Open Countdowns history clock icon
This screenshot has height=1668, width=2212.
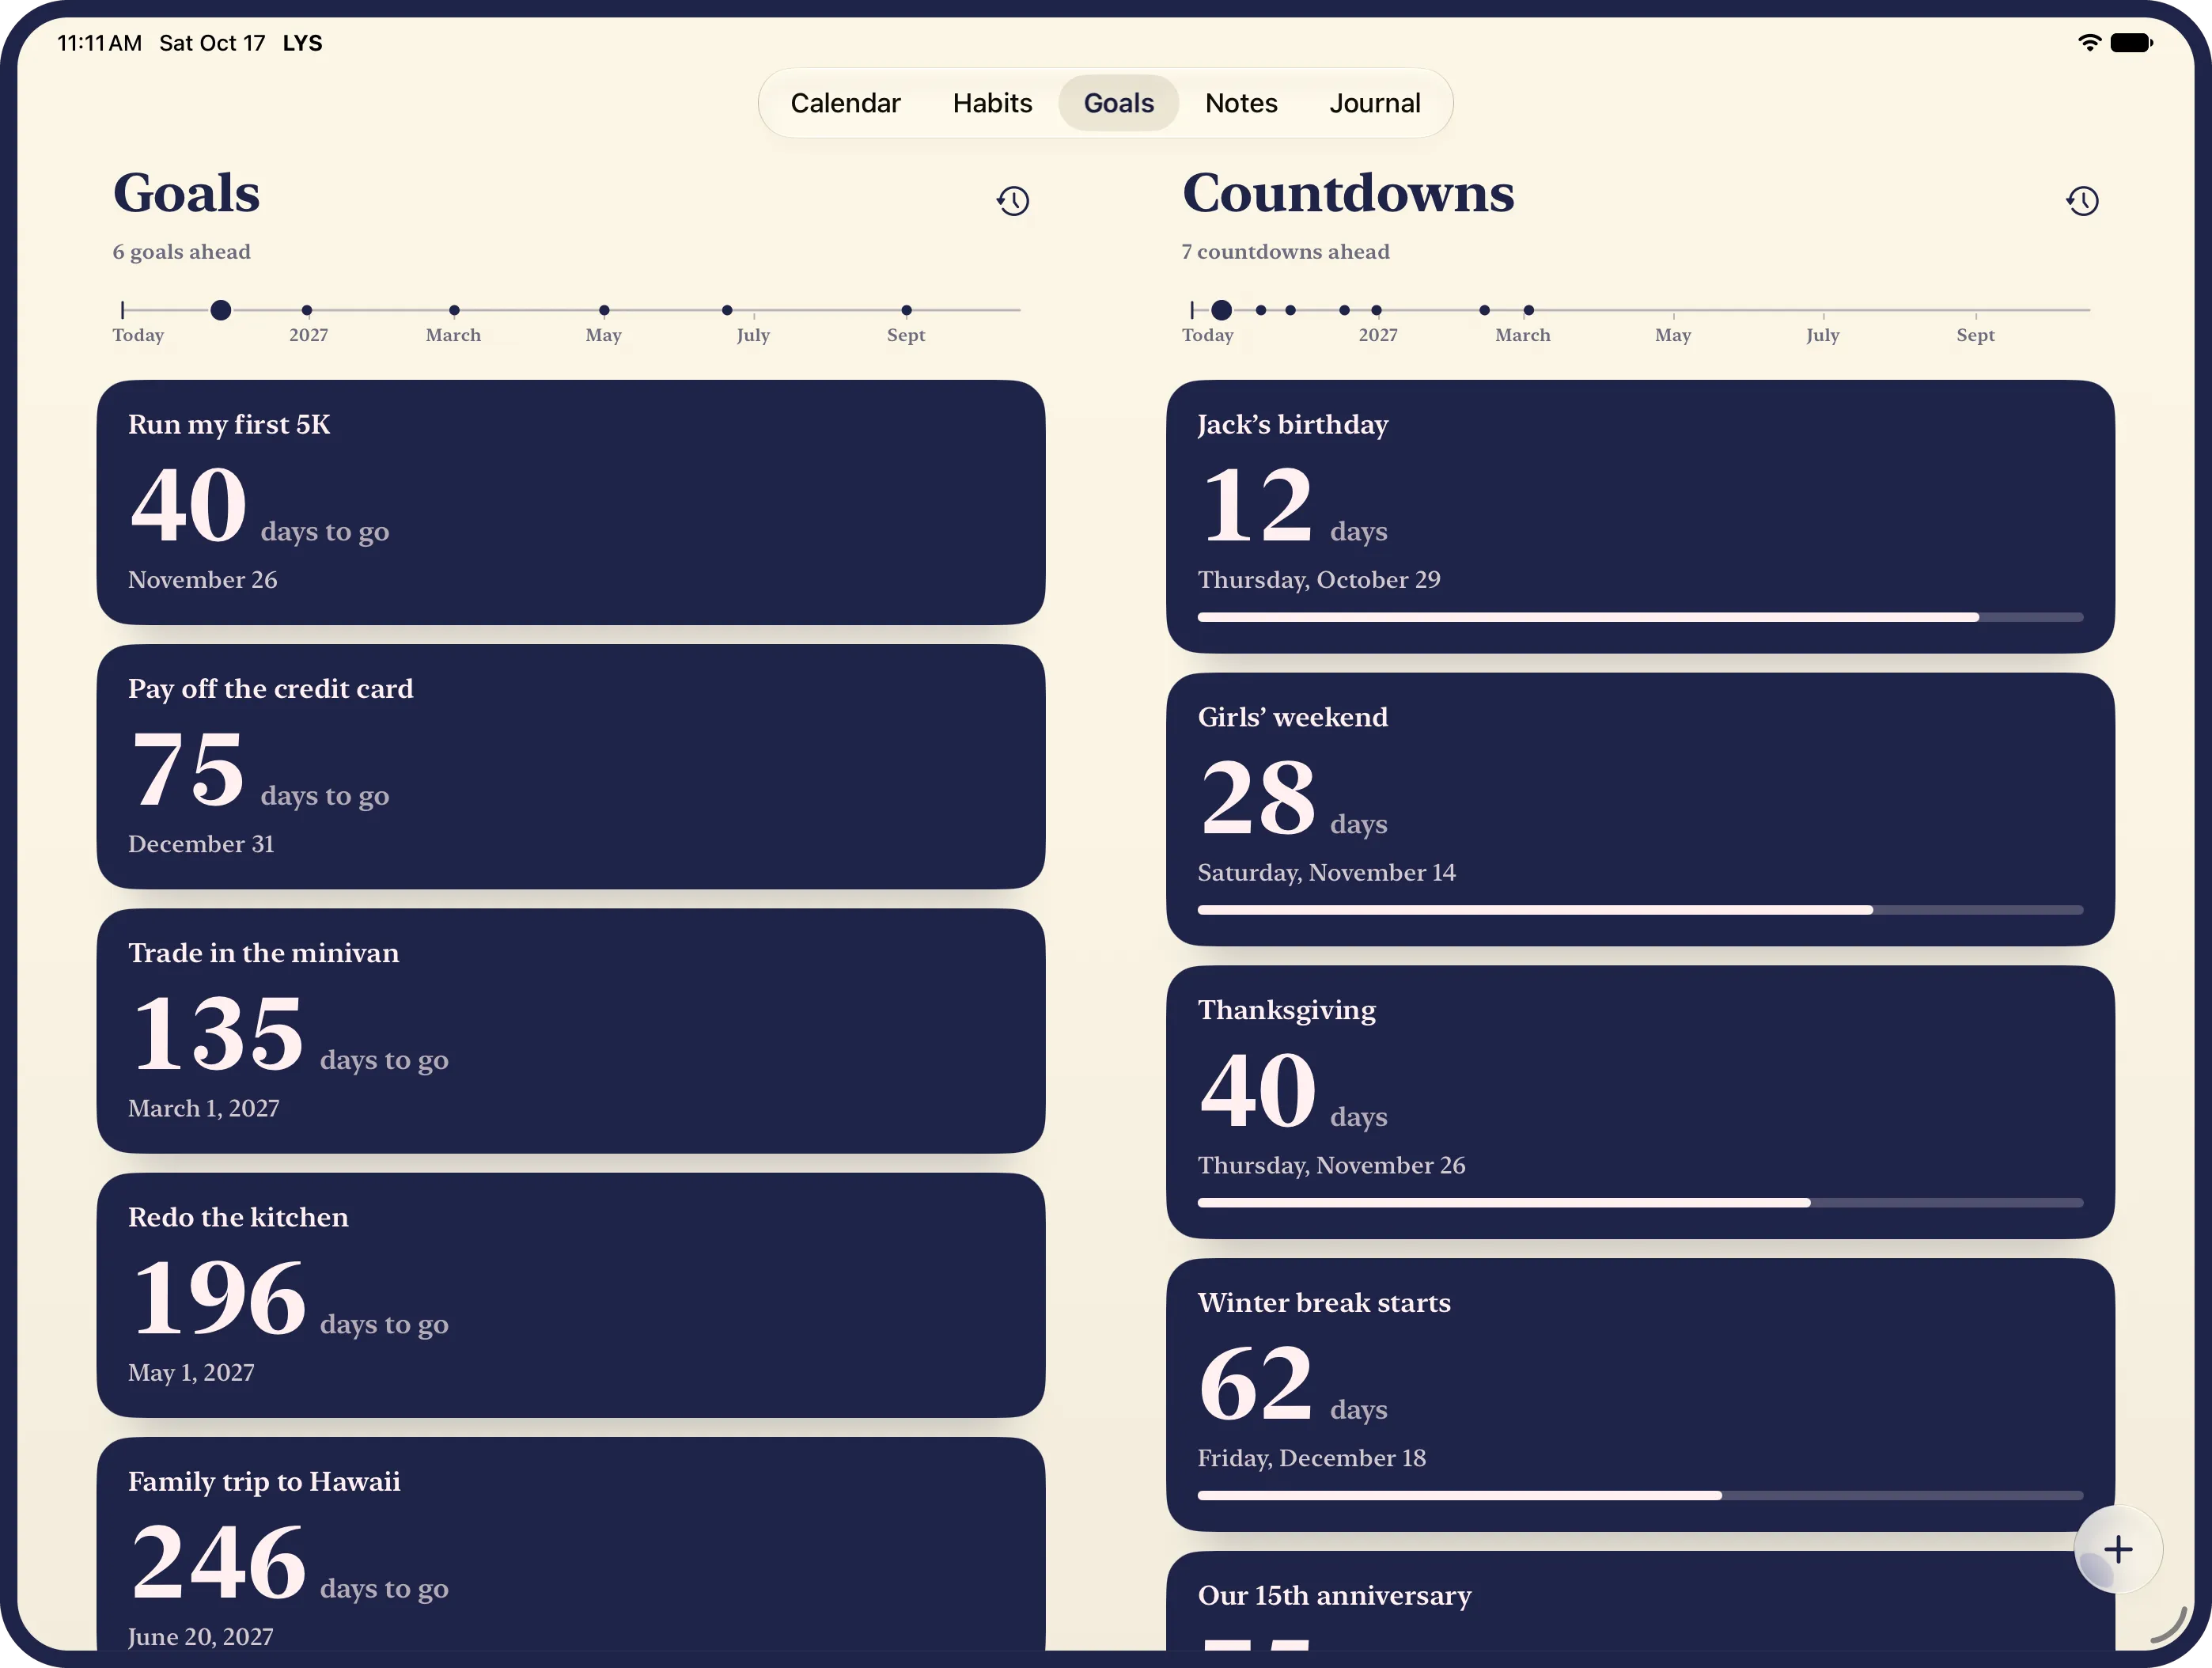2083,201
